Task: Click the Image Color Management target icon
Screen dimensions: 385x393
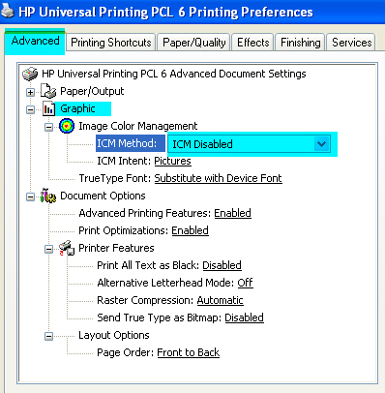Action: (67, 126)
